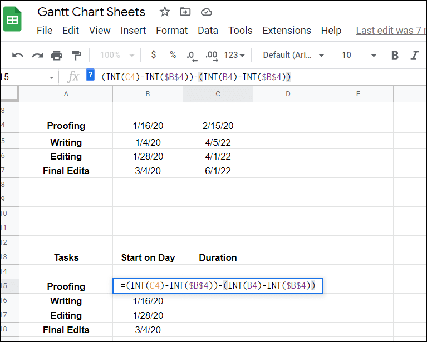Star the Gantt Chart Sheets document
The width and height of the screenshot is (427, 342).
tap(165, 12)
